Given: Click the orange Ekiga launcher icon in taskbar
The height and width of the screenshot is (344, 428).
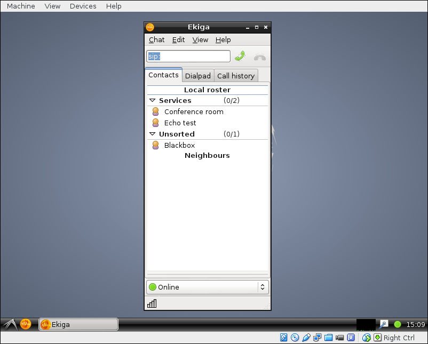Looking at the screenshot, I should pyautogui.click(x=26, y=324).
